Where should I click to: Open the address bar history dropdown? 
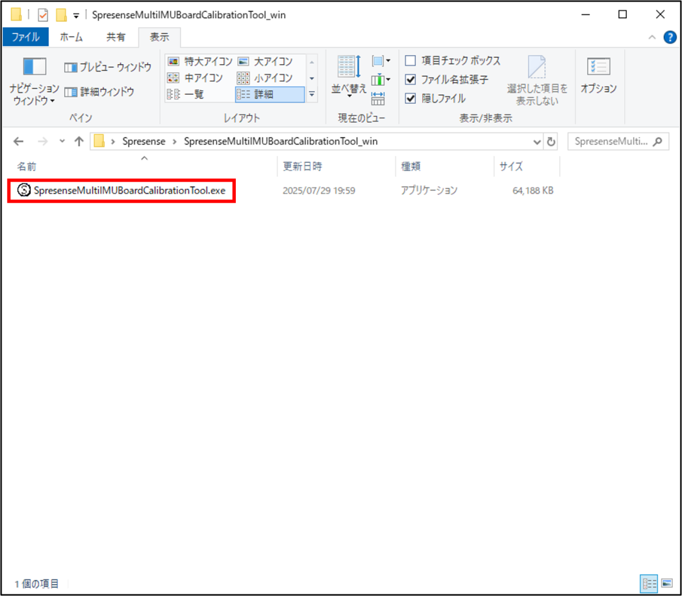click(537, 142)
